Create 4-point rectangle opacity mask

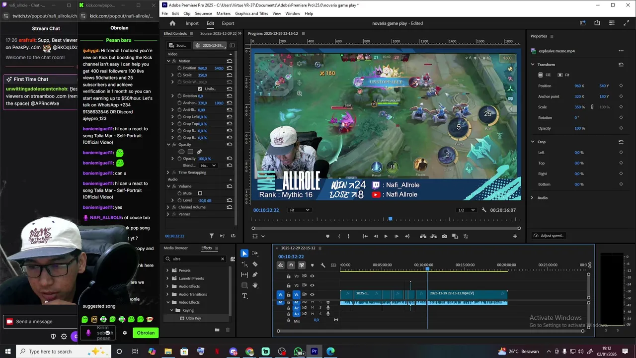pos(190,152)
